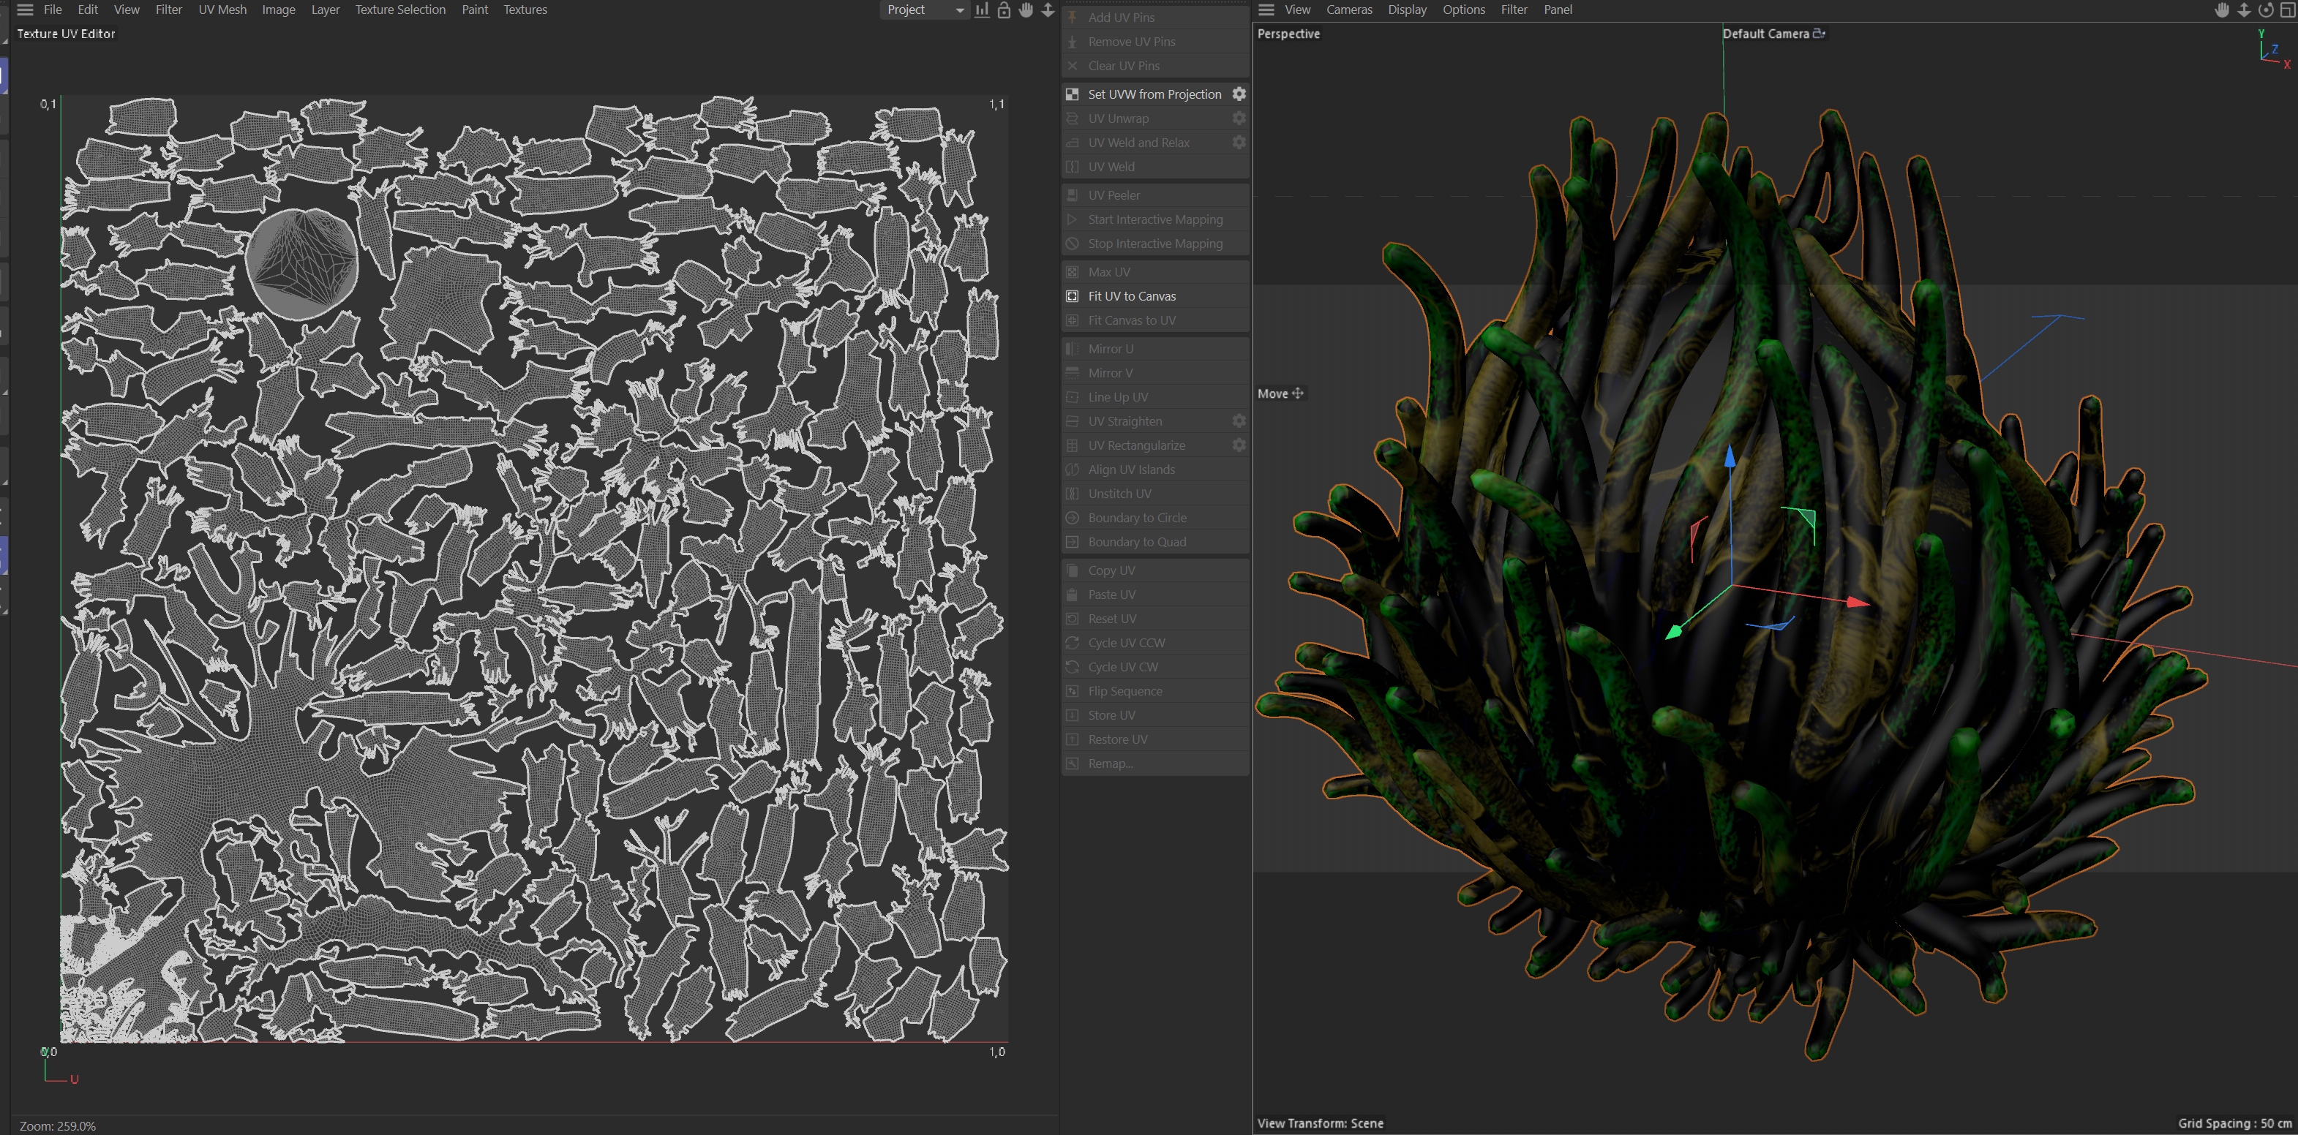Click the UV editor pan hand icon
This screenshot has height=1135, width=2298.
pos(1026,10)
